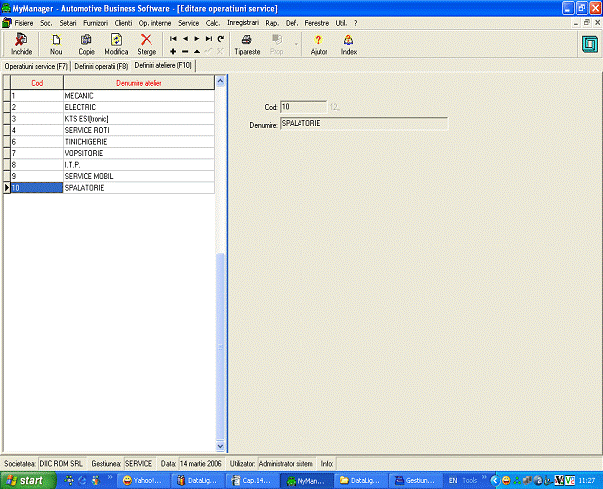This screenshot has height=489, width=603.
Task: Open the Inregistrari menu
Action: point(242,22)
